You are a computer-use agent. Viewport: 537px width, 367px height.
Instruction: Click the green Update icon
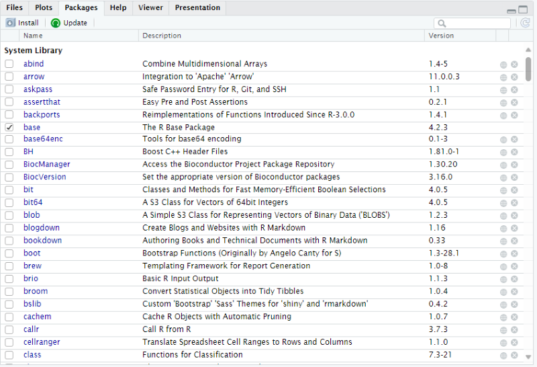(56, 23)
